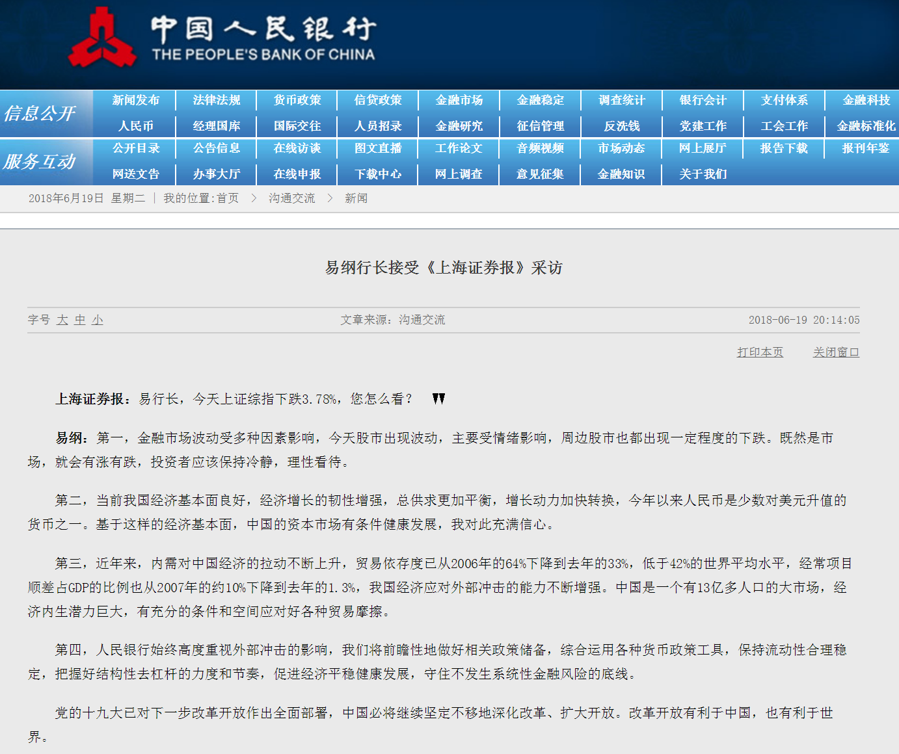This screenshot has height=754, width=899.
Task: Select medium font size 中
Action: (x=80, y=320)
